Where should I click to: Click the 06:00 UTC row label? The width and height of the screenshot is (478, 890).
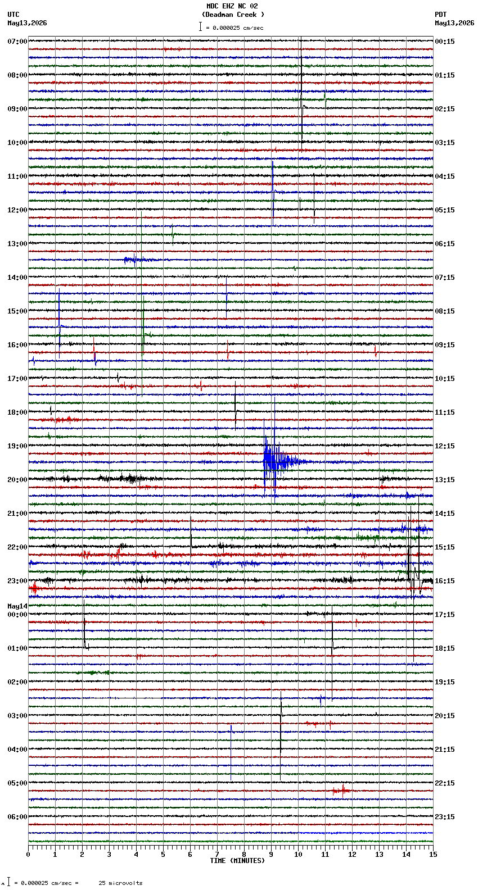pyautogui.click(x=17, y=817)
